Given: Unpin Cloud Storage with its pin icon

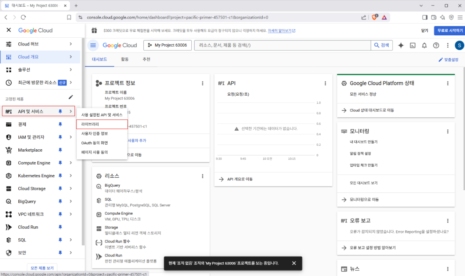Looking at the screenshot, I should pyautogui.click(x=60, y=189).
